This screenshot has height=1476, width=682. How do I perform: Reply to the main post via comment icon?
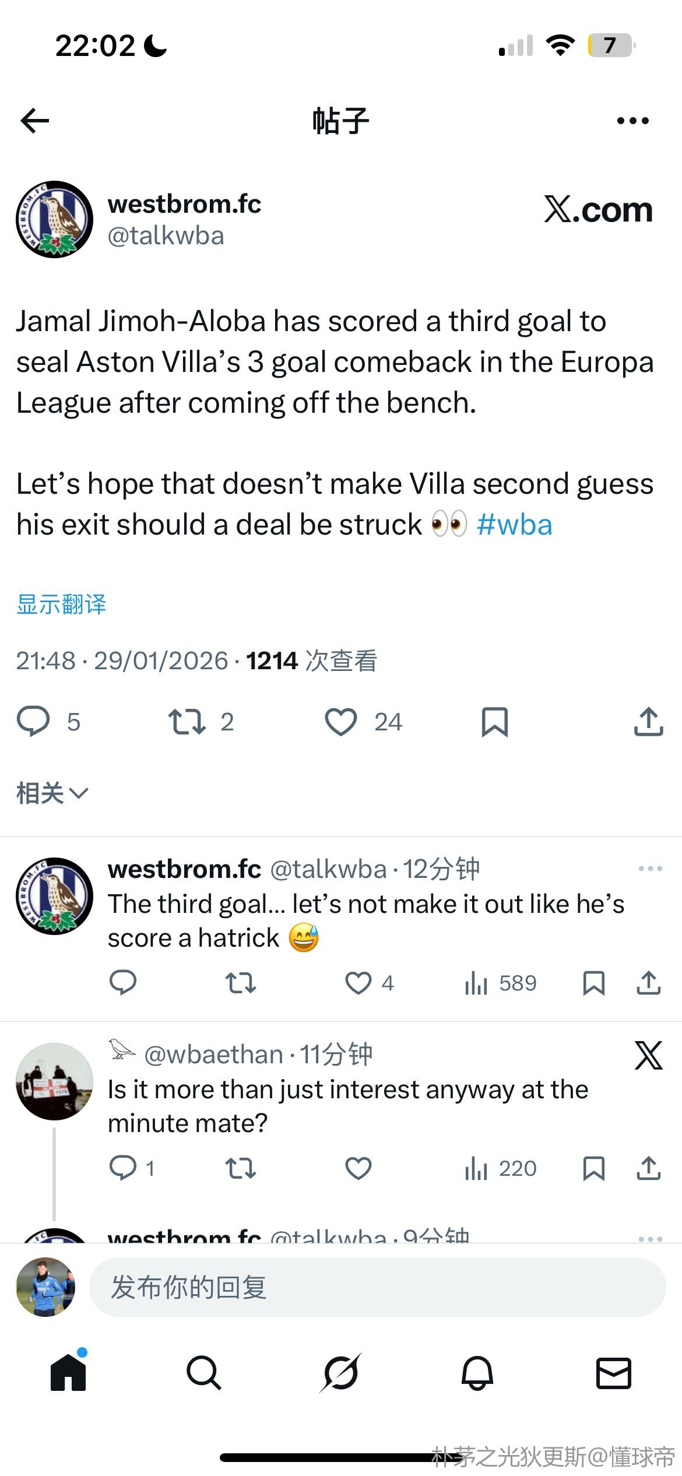click(33, 722)
